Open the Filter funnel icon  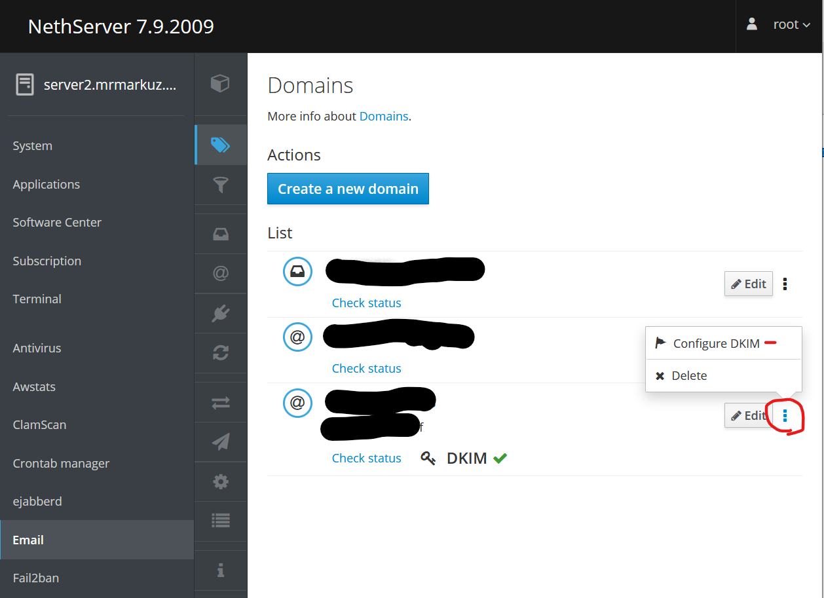[x=221, y=185]
